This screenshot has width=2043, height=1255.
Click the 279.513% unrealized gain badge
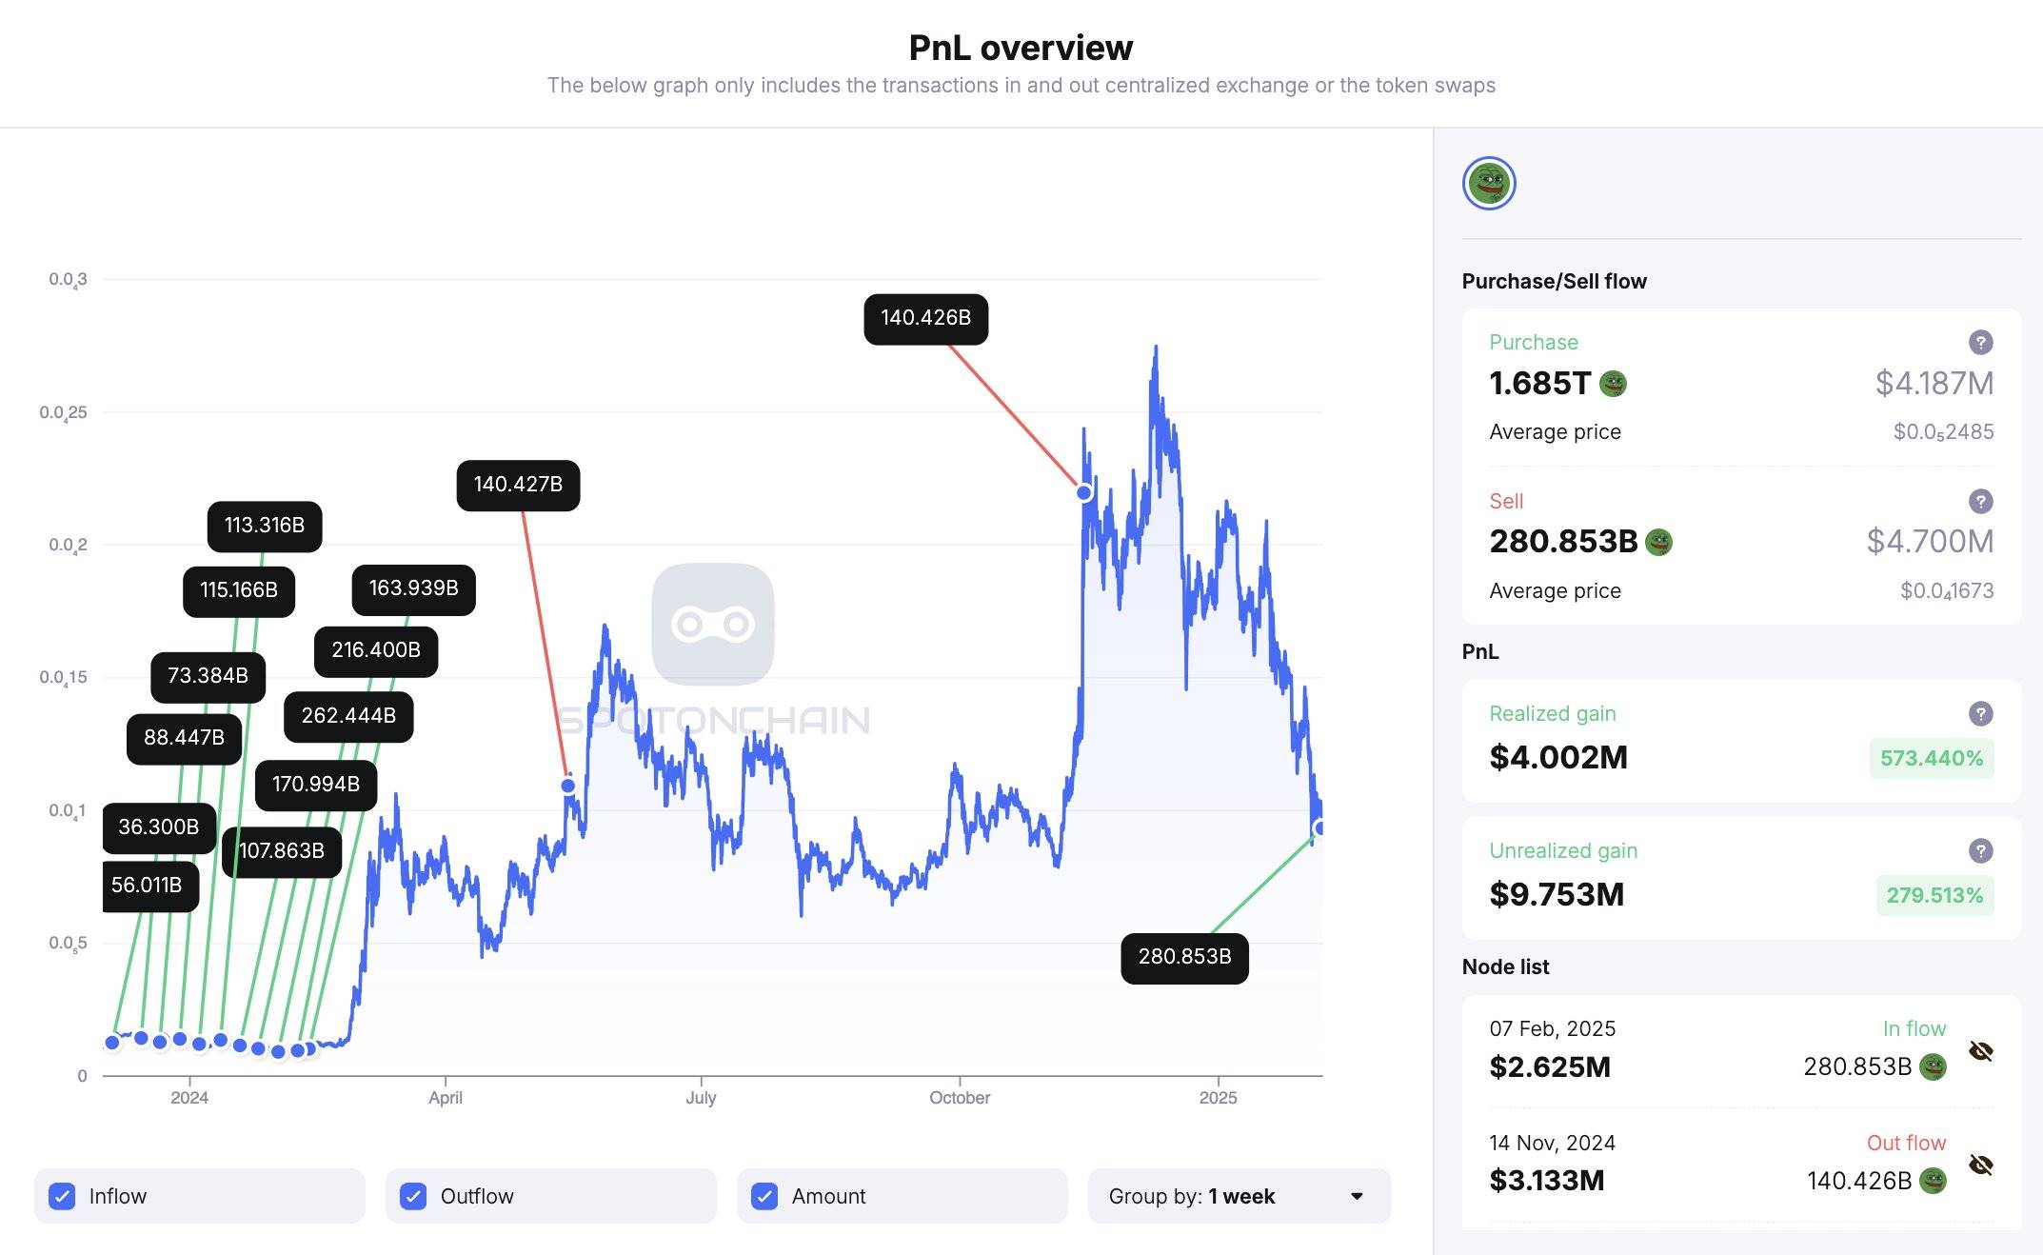1934,896
